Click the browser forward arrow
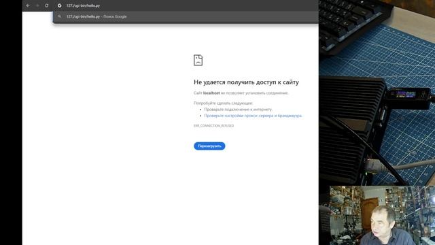 [x=37, y=5]
